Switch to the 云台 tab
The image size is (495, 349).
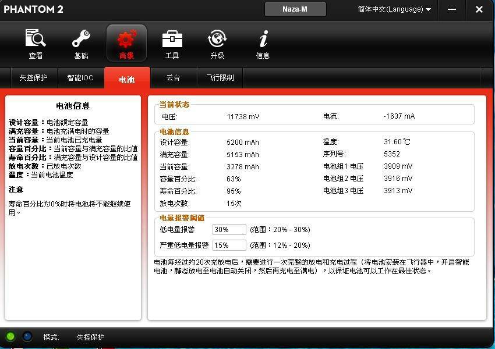coord(174,77)
